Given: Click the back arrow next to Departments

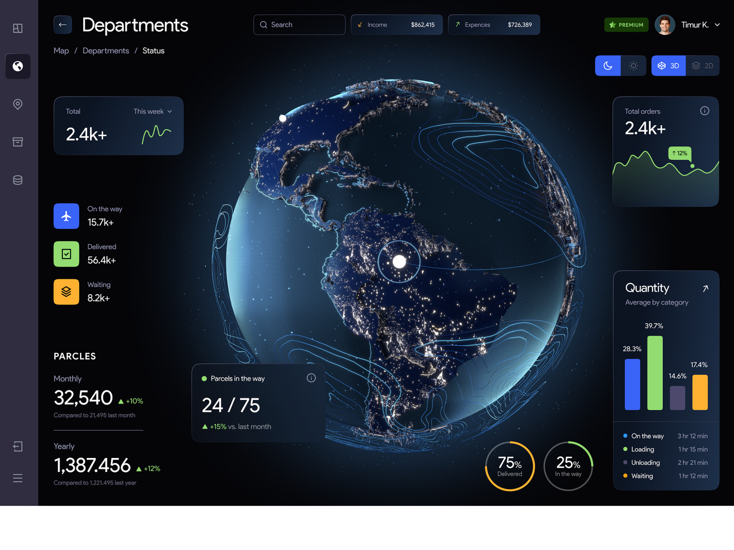Looking at the screenshot, I should [x=62, y=25].
